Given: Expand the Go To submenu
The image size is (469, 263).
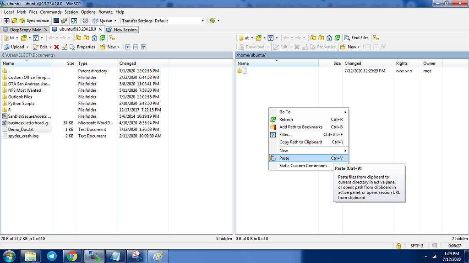Looking at the screenshot, I should click(309, 112).
